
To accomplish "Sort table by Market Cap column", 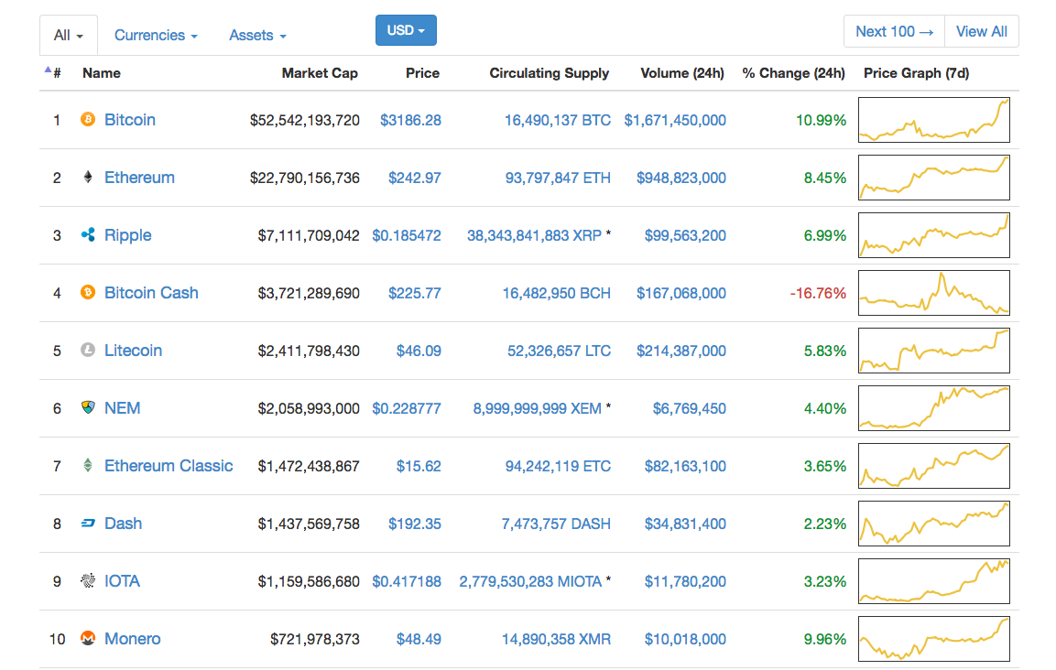I will click(320, 72).
